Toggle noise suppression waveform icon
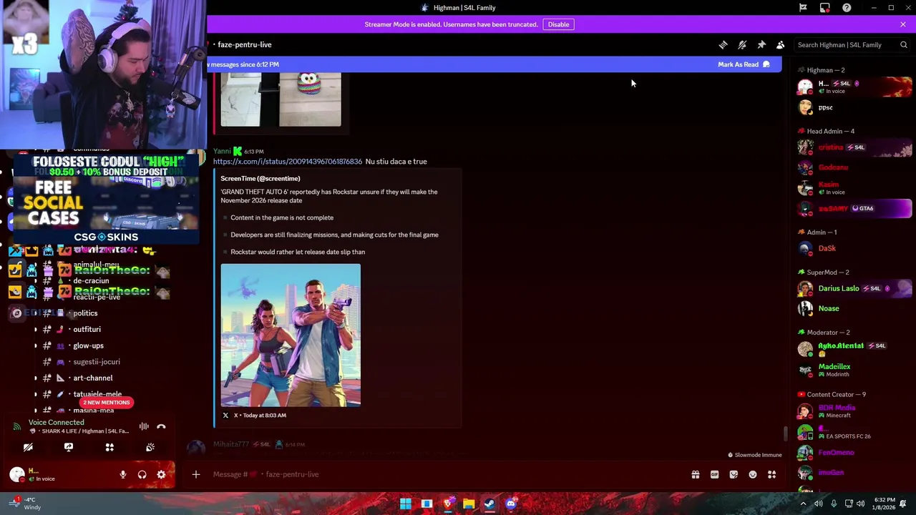 pos(144,426)
